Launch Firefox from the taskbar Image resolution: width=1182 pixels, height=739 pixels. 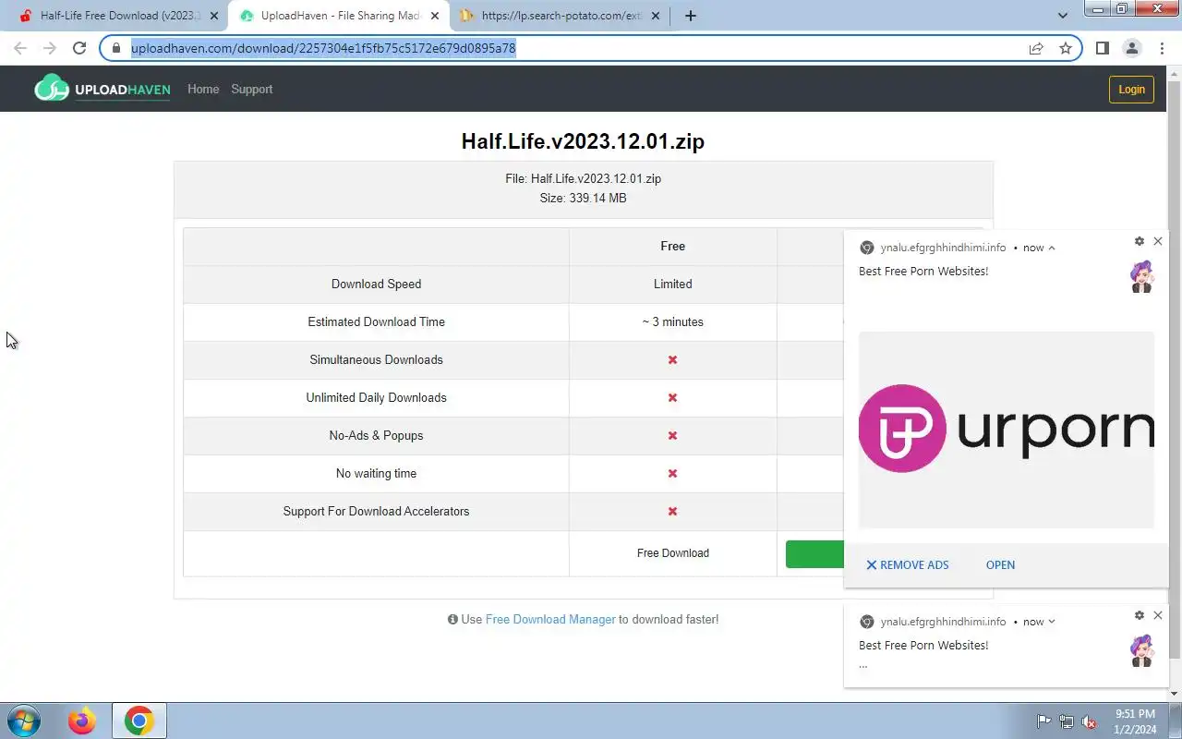(x=82, y=721)
